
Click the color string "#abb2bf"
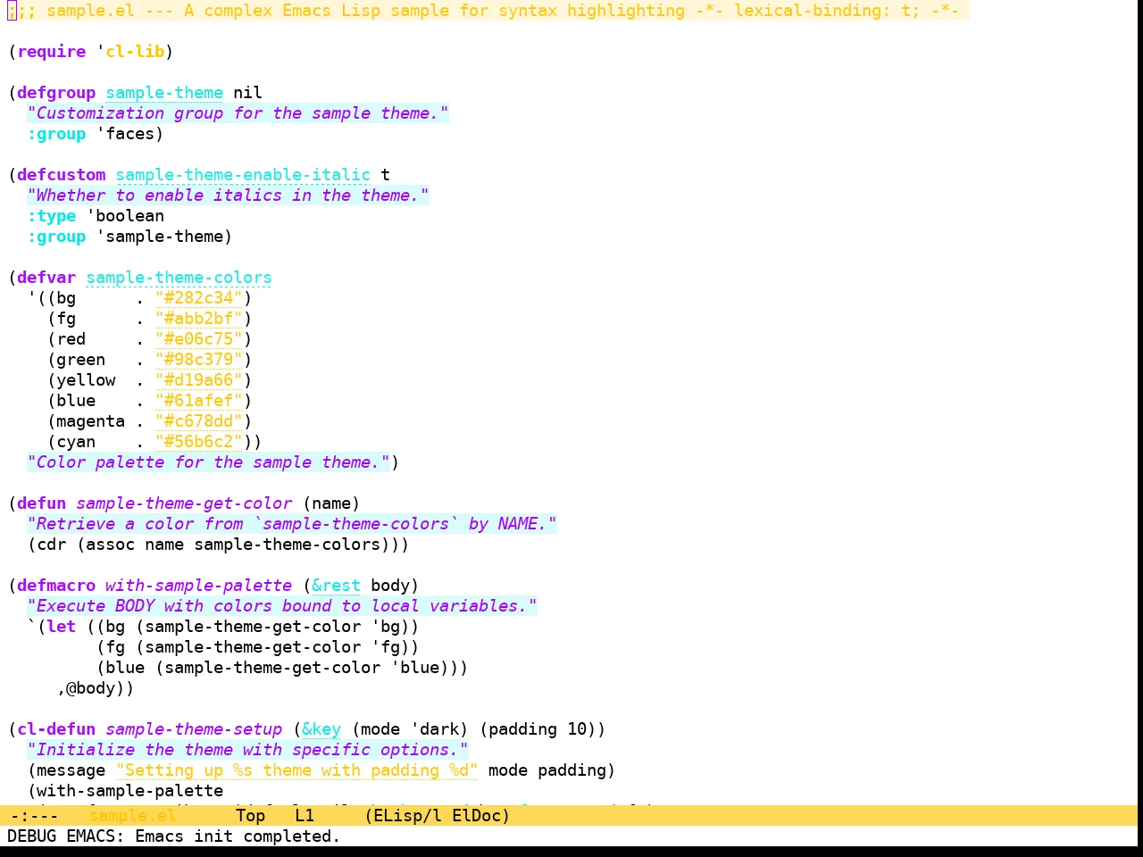(x=199, y=319)
